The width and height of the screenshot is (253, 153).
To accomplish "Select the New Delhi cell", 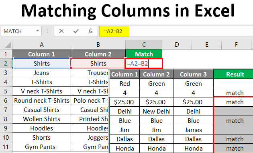I will tap(157, 111).
